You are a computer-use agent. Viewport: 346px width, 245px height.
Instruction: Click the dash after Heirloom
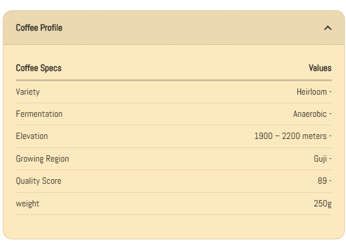coord(330,92)
